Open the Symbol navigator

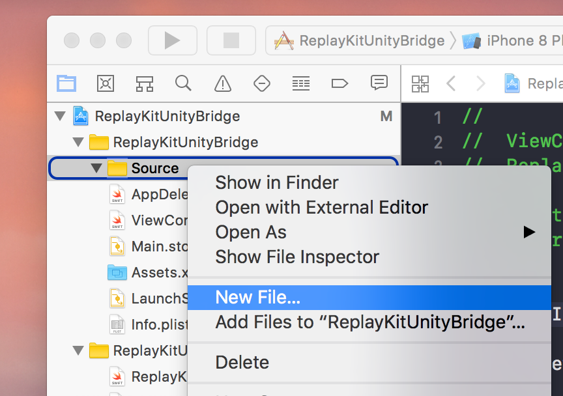[144, 83]
